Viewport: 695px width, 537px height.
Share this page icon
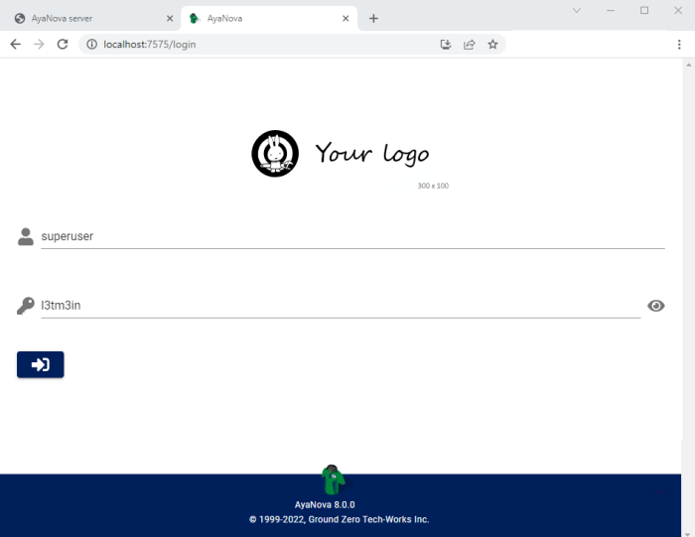click(x=469, y=45)
